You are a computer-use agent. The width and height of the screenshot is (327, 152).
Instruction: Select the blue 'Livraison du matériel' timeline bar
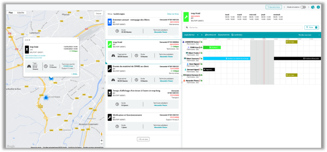[227, 59]
